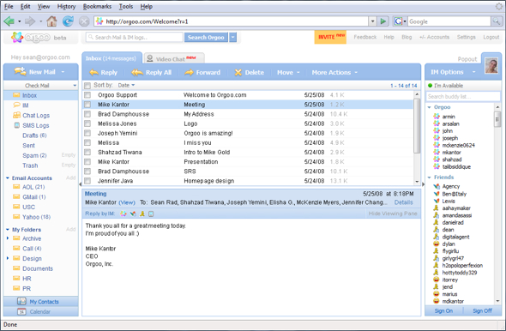
Task: Reload the page with the refresh icon
Action: point(68,21)
